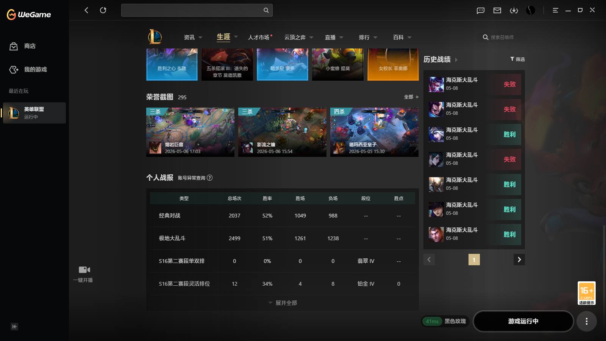Click S16第二赛段单双排 row label
The image size is (606, 341).
tap(182, 261)
